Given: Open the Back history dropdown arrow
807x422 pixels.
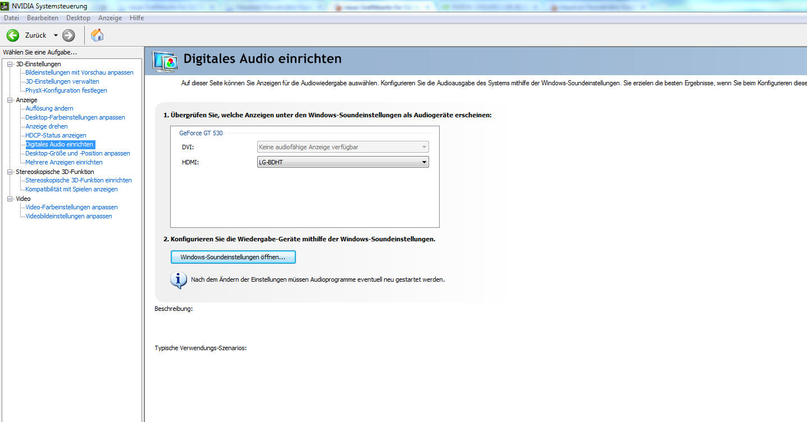Looking at the screenshot, I should (x=56, y=35).
